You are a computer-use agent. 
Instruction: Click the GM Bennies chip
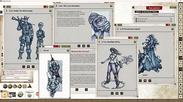tap(30, 95)
